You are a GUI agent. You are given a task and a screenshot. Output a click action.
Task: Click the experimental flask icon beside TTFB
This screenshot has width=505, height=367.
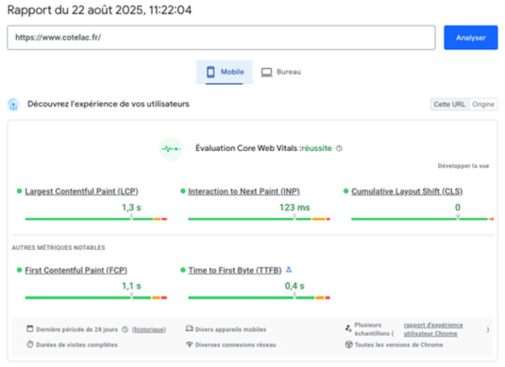(x=289, y=269)
